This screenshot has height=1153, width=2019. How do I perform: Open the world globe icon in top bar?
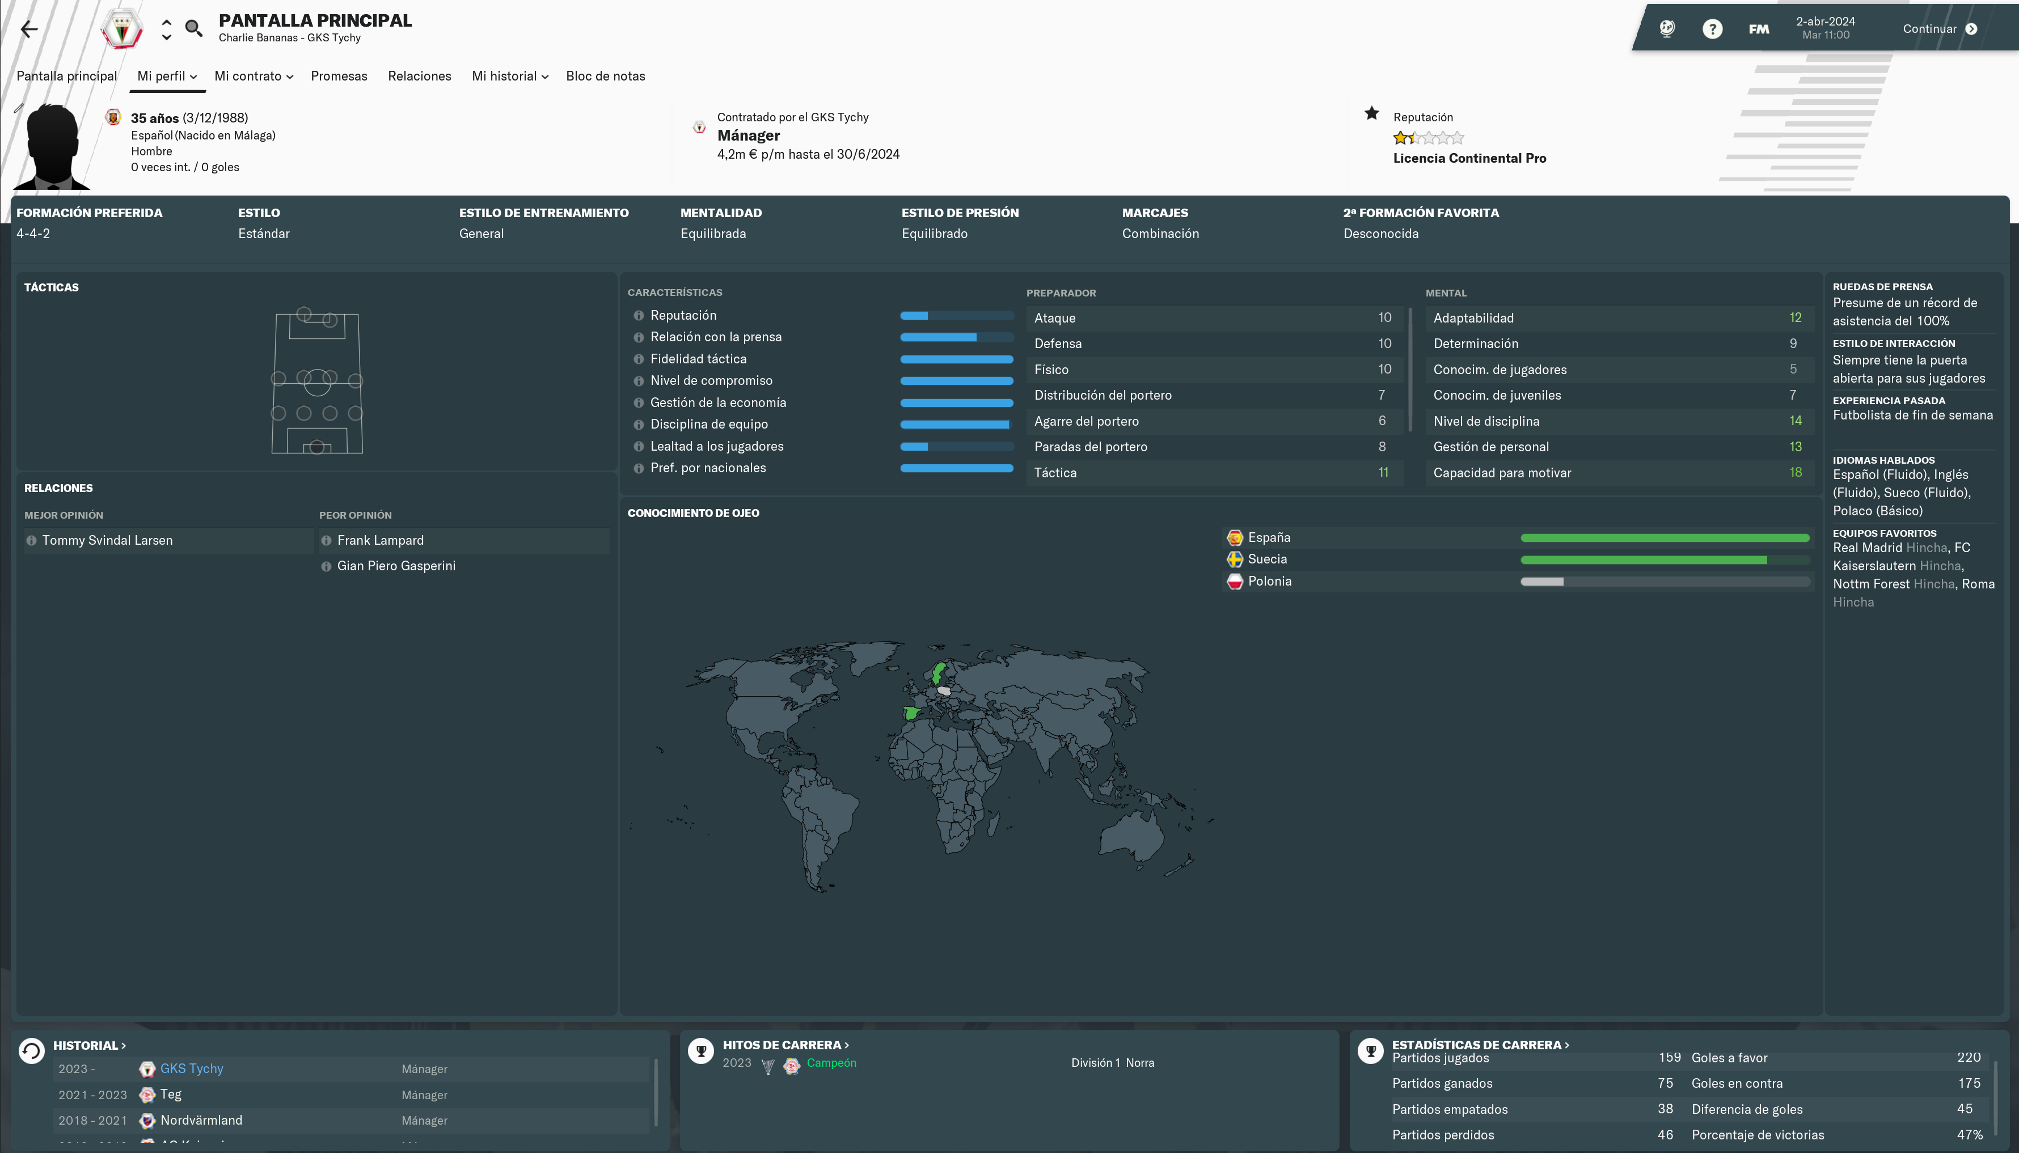click(1667, 29)
